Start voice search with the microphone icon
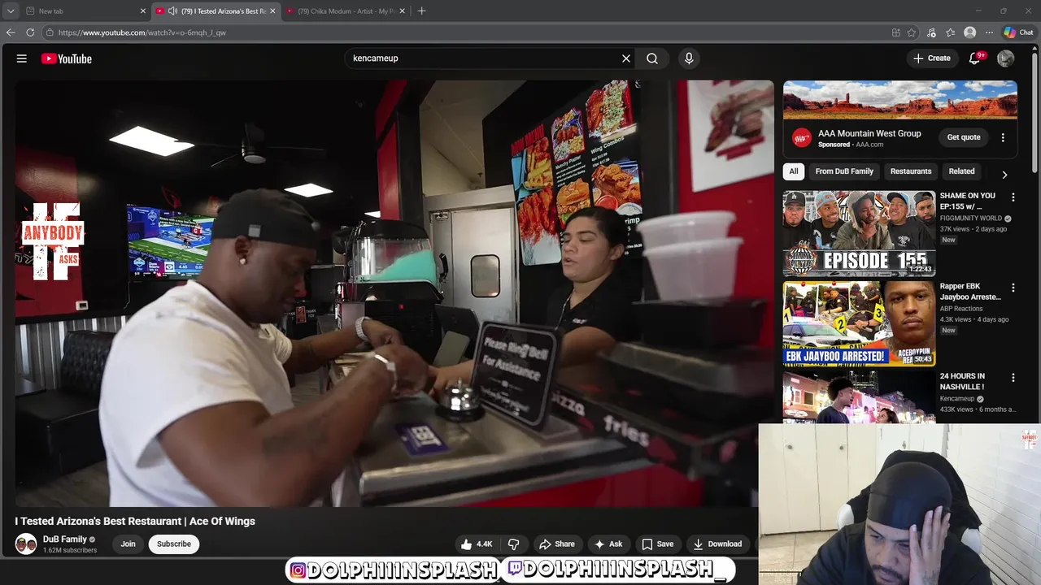Image resolution: width=1041 pixels, height=585 pixels. pos(689,58)
